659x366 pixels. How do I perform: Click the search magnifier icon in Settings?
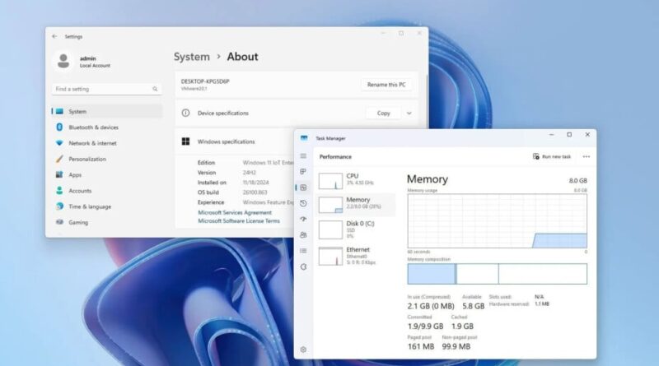[x=155, y=89]
